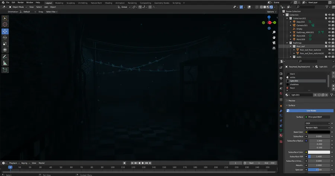The height and width of the screenshot is (176, 335).
Task: Open the File menu
Action: click(x=8, y=3)
